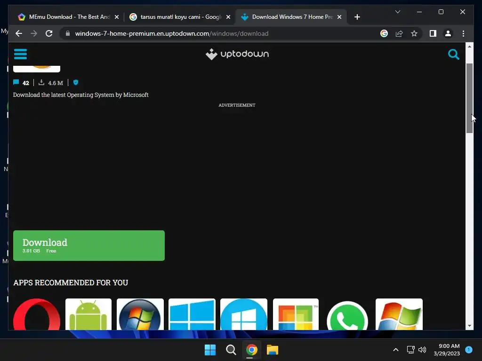
Task: Close the tarsus muratl koyu cami tab
Action: (x=228, y=17)
